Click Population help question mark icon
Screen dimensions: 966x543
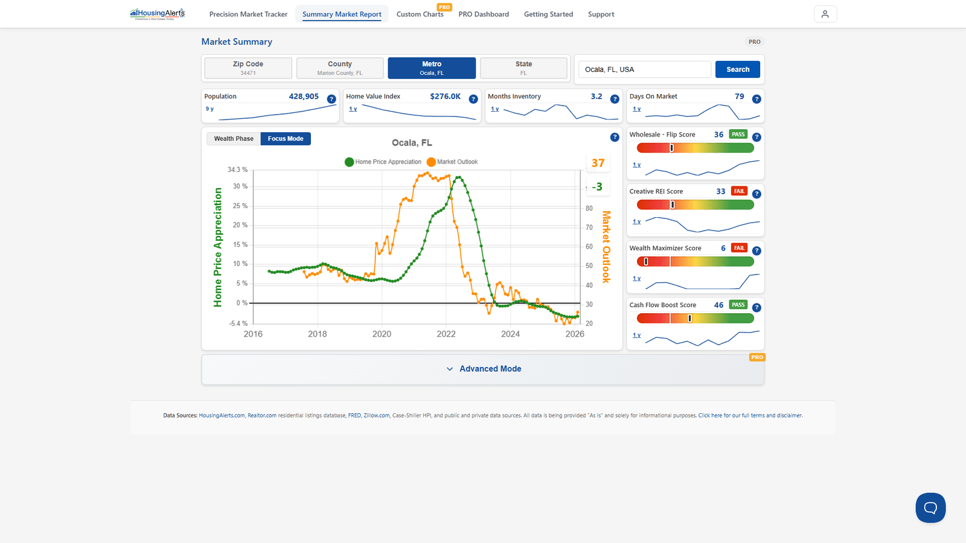(331, 99)
